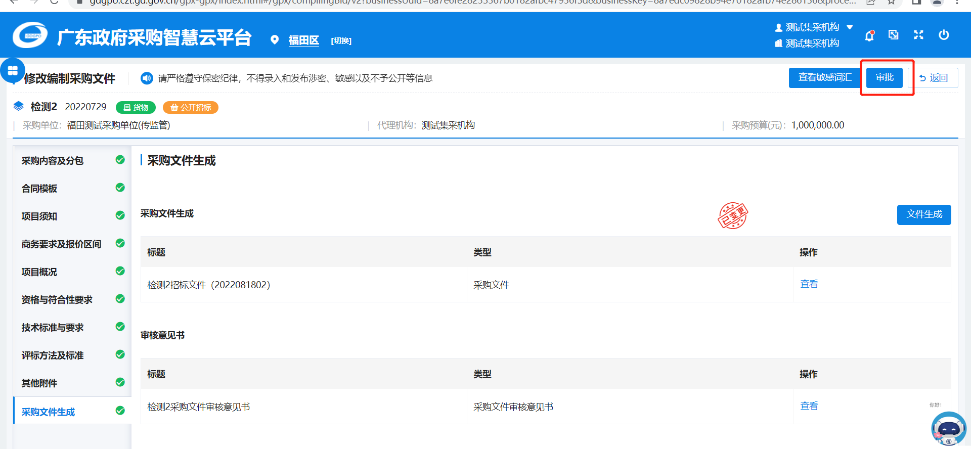Image resolution: width=971 pixels, height=449 pixels.
Task: Toggle fullscreen with the expand arrows icon
Action: [x=918, y=35]
